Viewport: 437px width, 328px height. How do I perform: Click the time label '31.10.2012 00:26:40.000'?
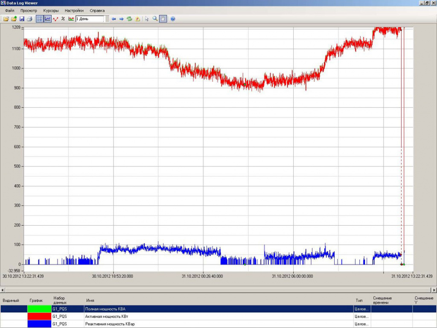tap(202, 276)
